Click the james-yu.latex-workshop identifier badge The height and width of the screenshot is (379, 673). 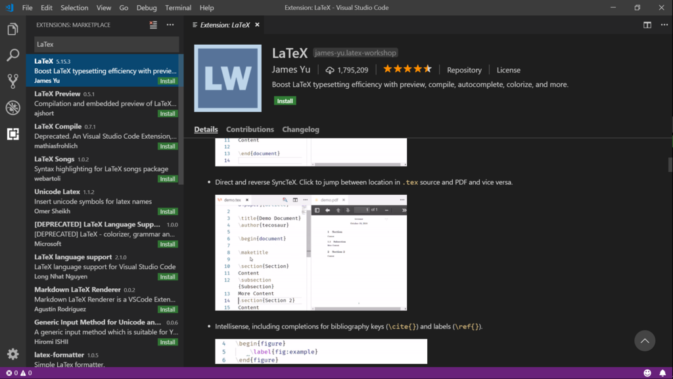click(x=355, y=53)
